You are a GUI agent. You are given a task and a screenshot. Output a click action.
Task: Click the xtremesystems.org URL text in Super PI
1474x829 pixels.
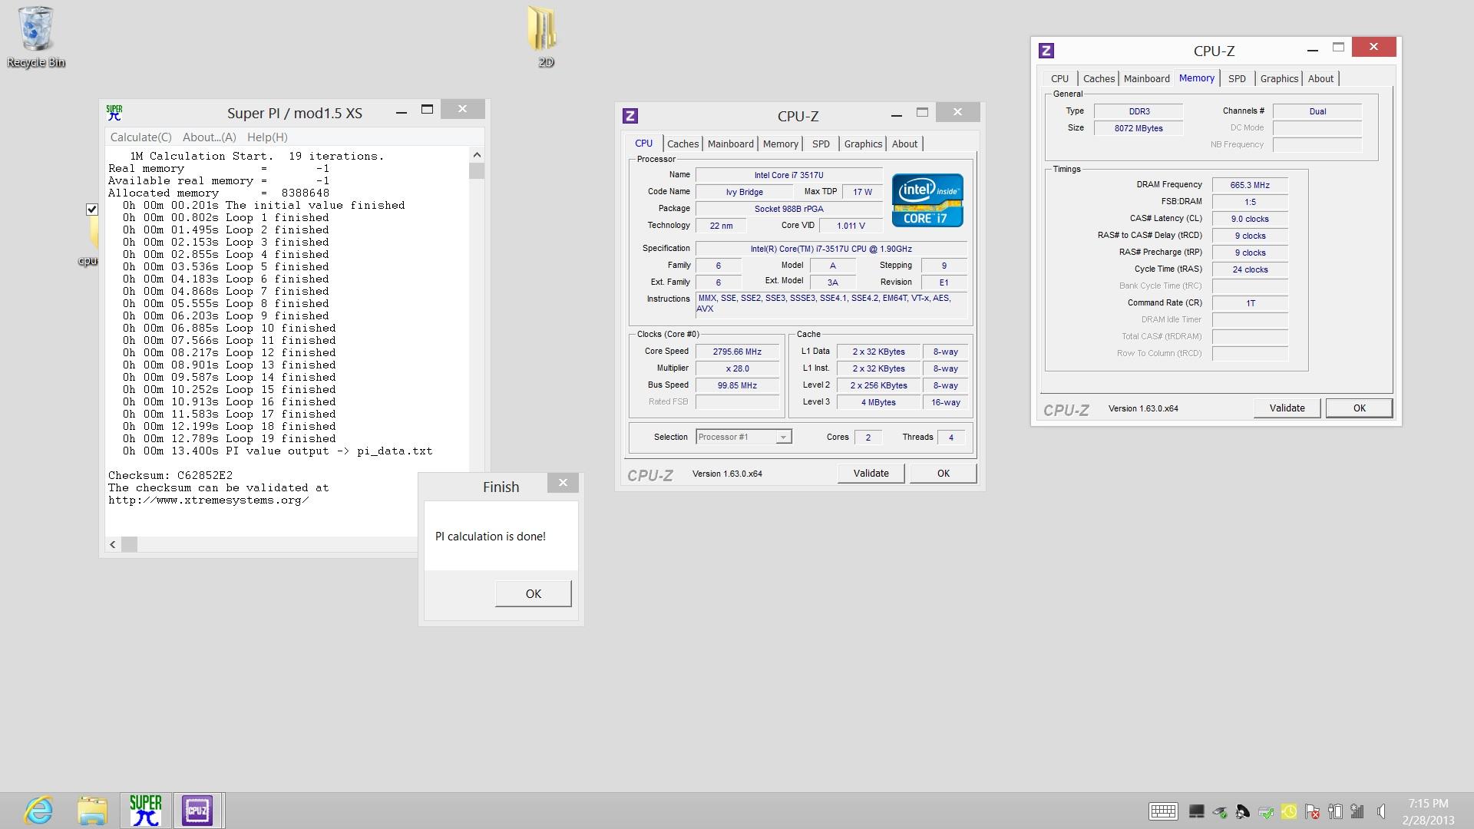point(208,500)
